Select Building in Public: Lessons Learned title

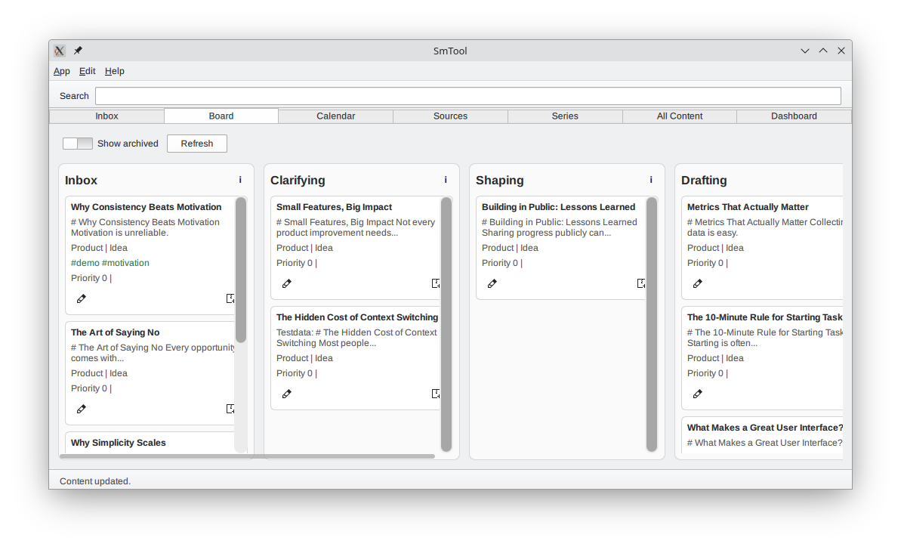click(559, 207)
